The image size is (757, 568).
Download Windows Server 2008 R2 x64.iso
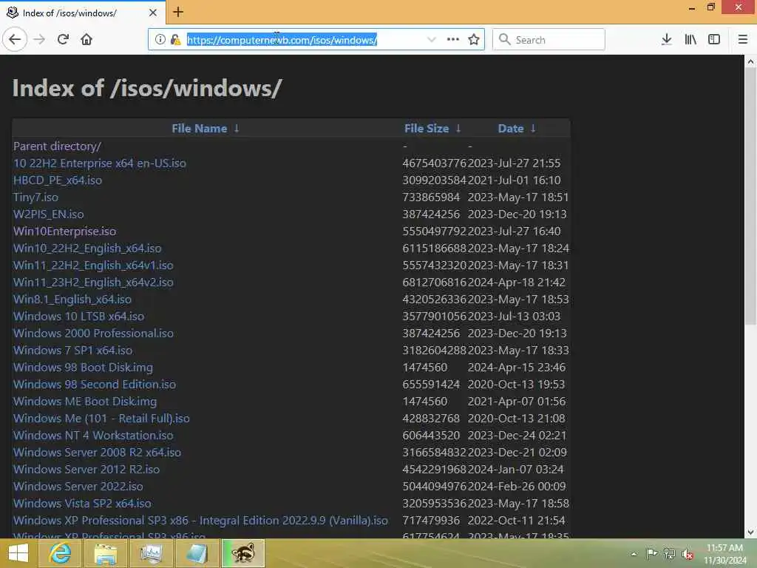pos(97,453)
